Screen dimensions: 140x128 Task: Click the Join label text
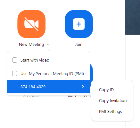78,45
